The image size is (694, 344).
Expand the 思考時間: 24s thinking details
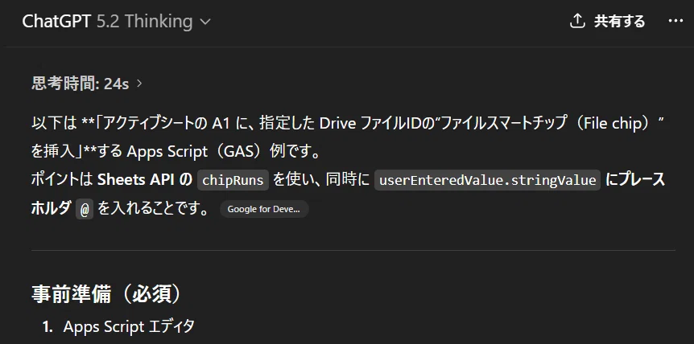(87, 84)
